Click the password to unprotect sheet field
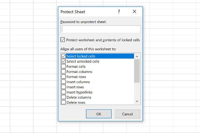 pyautogui.click(x=101, y=29)
